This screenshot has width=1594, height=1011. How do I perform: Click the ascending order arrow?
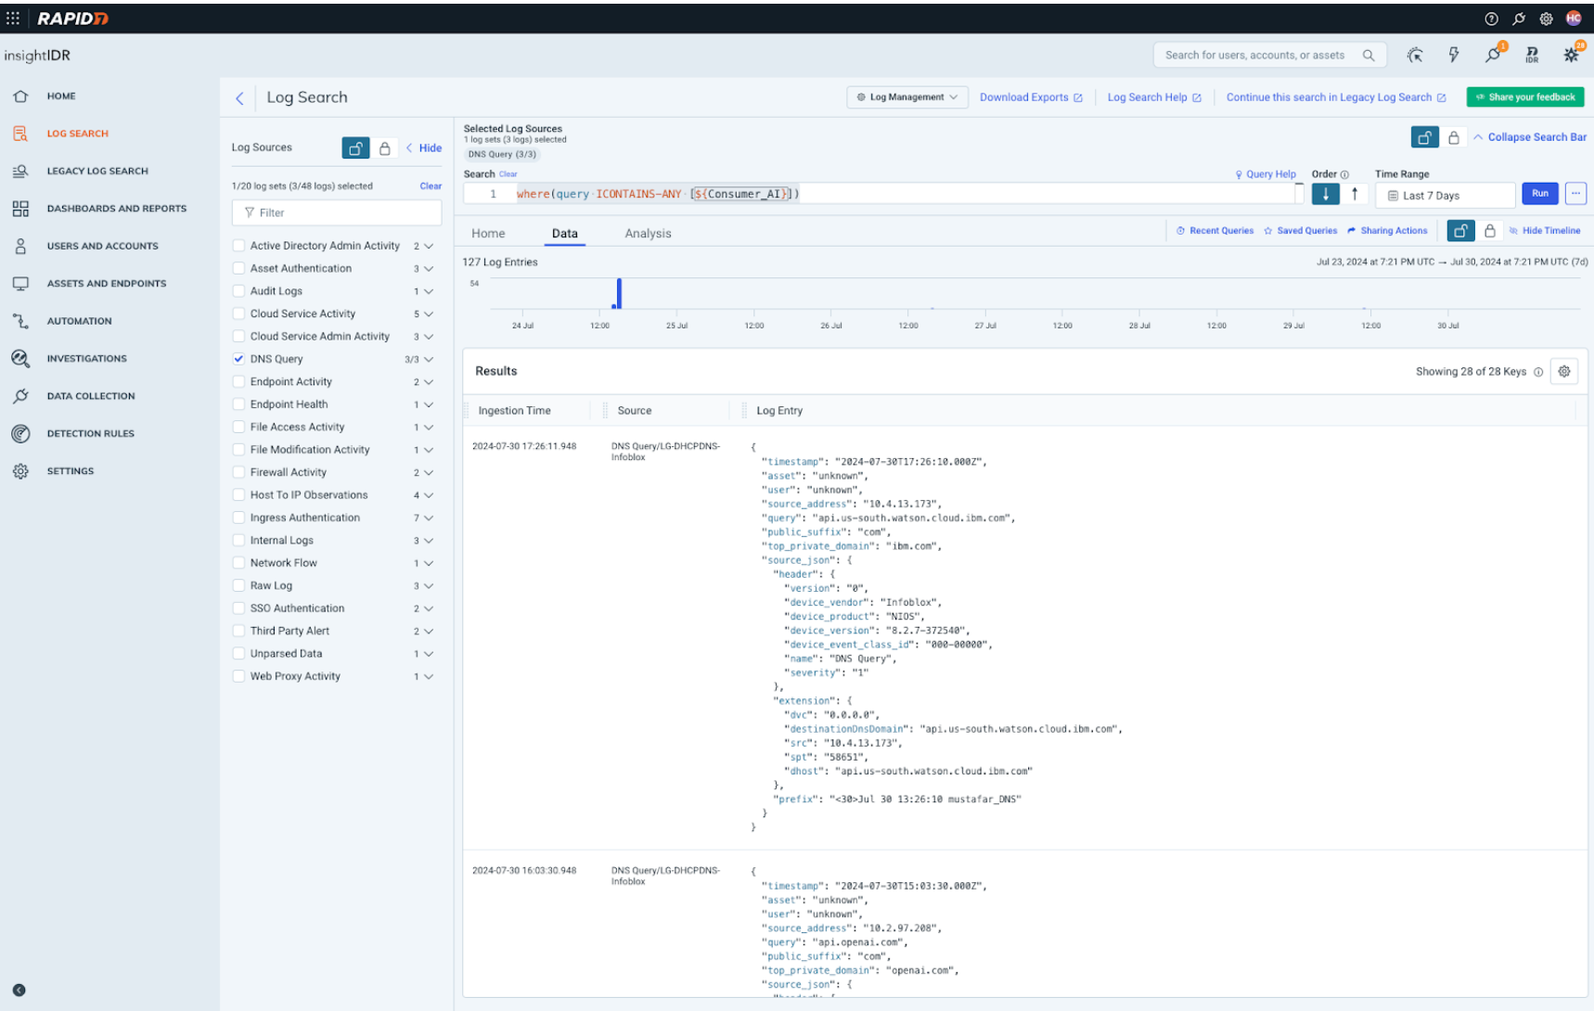click(x=1355, y=194)
